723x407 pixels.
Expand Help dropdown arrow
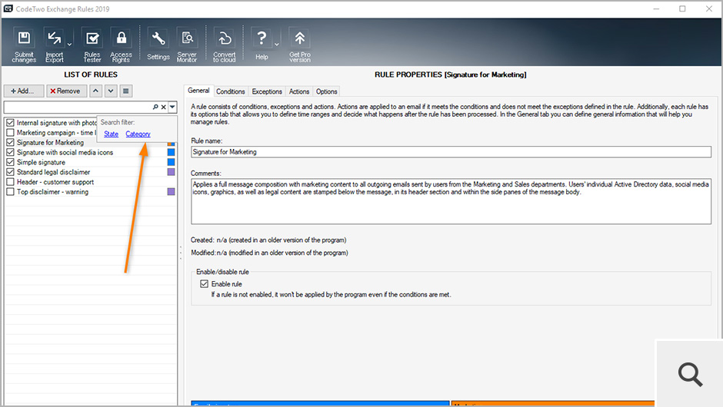tap(277, 45)
